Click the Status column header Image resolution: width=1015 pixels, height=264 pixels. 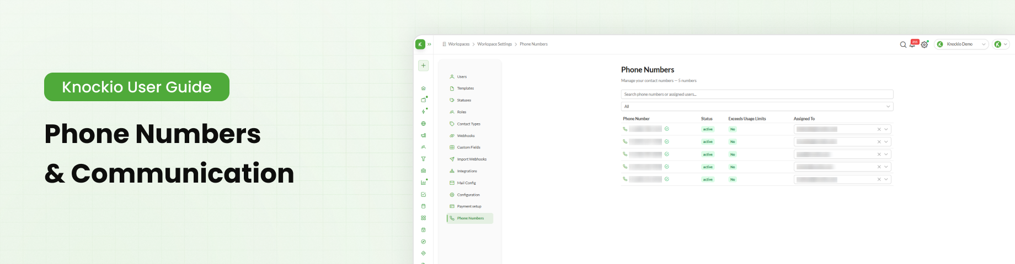[x=707, y=119]
